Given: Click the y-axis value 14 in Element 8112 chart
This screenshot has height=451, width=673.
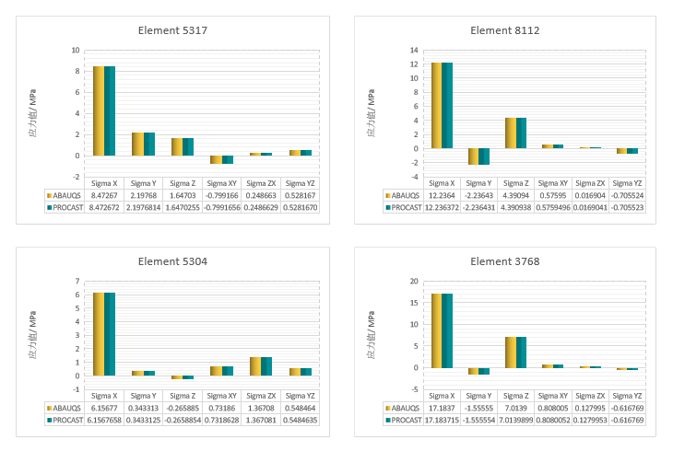Looking at the screenshot, I should point(414,50).
